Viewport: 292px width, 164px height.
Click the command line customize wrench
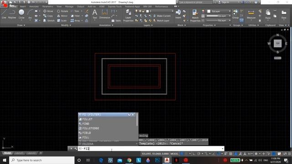click(x=75, y=149)
